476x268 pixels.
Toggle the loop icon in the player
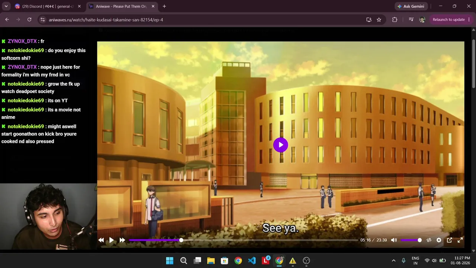tap(429, 240)
